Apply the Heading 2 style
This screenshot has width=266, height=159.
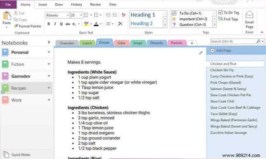tap(142, 23)
